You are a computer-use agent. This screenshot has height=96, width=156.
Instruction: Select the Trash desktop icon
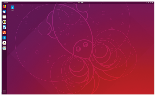tap(12, 8)
